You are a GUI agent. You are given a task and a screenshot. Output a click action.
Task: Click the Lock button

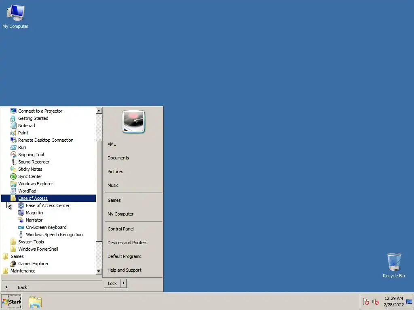pyautogui.click(x=112, y=283)
